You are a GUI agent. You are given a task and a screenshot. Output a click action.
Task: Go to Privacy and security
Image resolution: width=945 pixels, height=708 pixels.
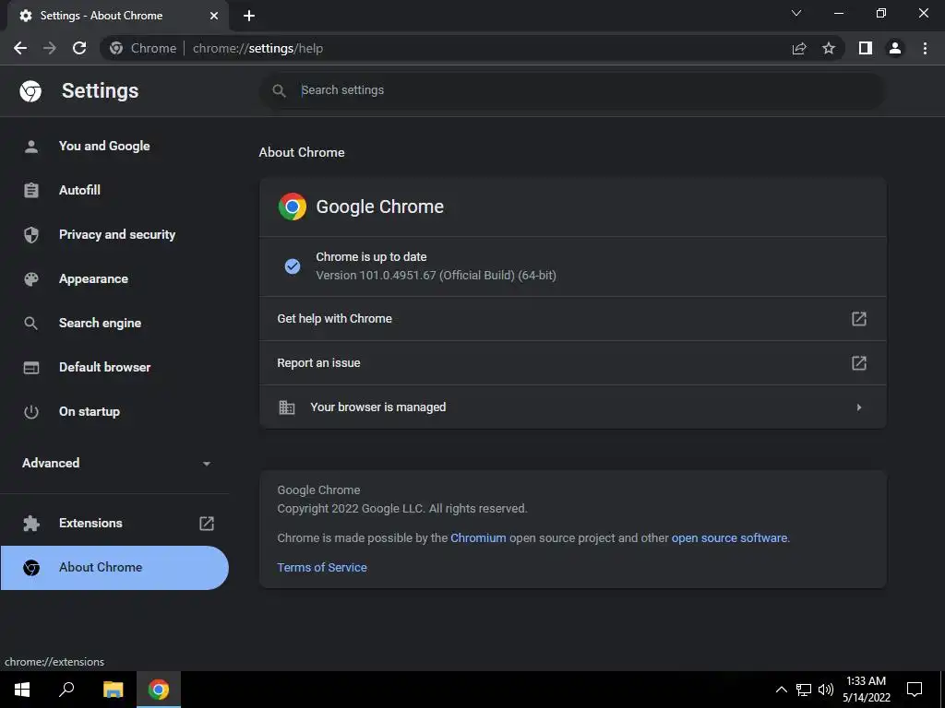115,235
